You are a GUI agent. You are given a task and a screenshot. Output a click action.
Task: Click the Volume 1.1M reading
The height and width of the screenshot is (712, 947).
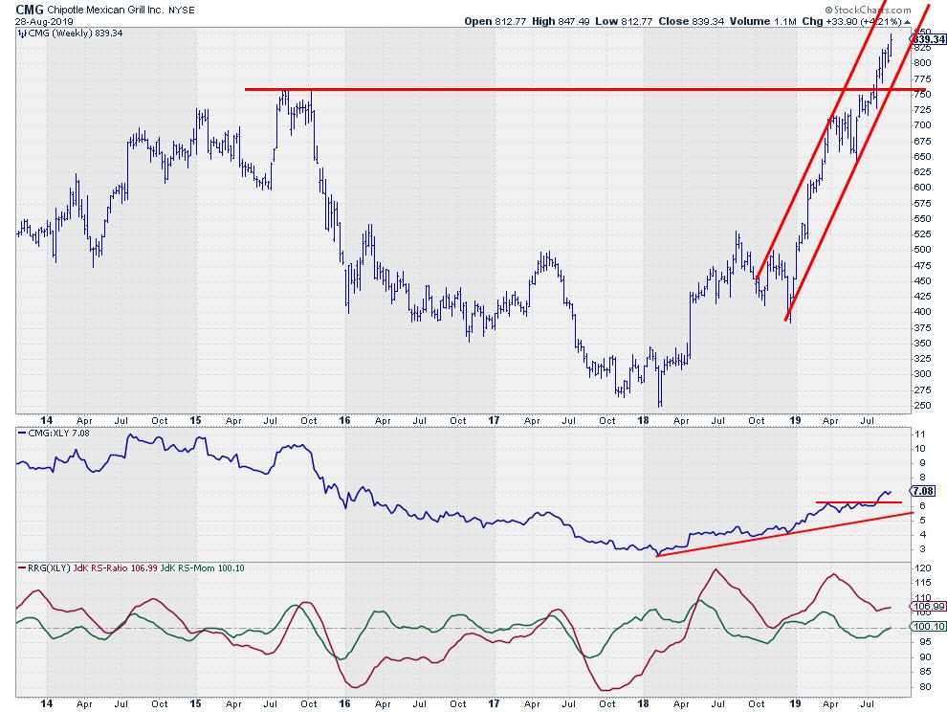762,21
